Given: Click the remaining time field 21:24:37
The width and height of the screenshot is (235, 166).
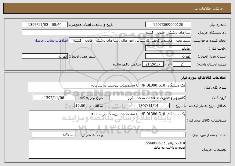Looking at the screenshot, I should (153, 64).
